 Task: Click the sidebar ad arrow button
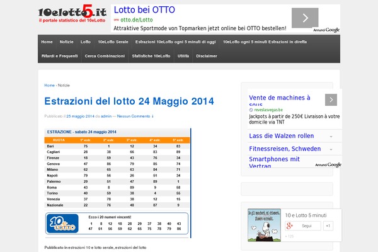pyautogui.click(x=331, y=100)
